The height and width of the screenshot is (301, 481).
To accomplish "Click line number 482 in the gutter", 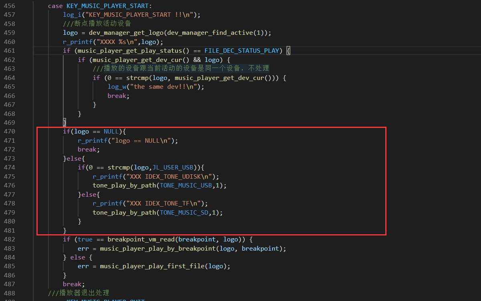I will point(9,239).
